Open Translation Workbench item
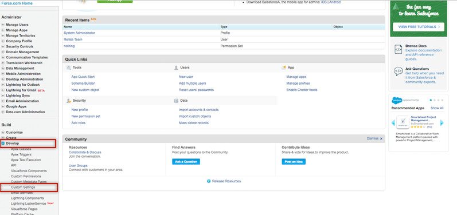 point(24,63)
